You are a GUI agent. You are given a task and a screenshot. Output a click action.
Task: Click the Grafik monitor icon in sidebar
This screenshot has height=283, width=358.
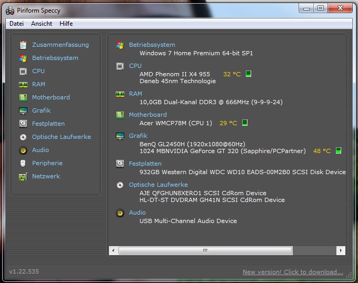pyautogui.click(x=23, y=111)
